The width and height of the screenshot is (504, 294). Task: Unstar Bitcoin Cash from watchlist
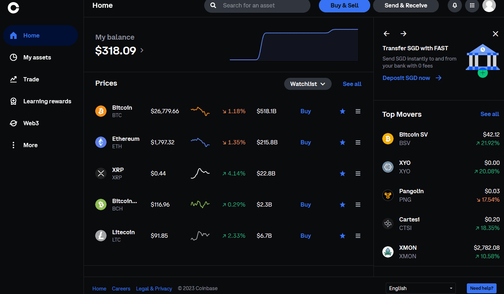click(342, 204)
